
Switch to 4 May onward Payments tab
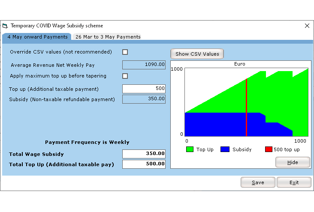pos(37,37)
